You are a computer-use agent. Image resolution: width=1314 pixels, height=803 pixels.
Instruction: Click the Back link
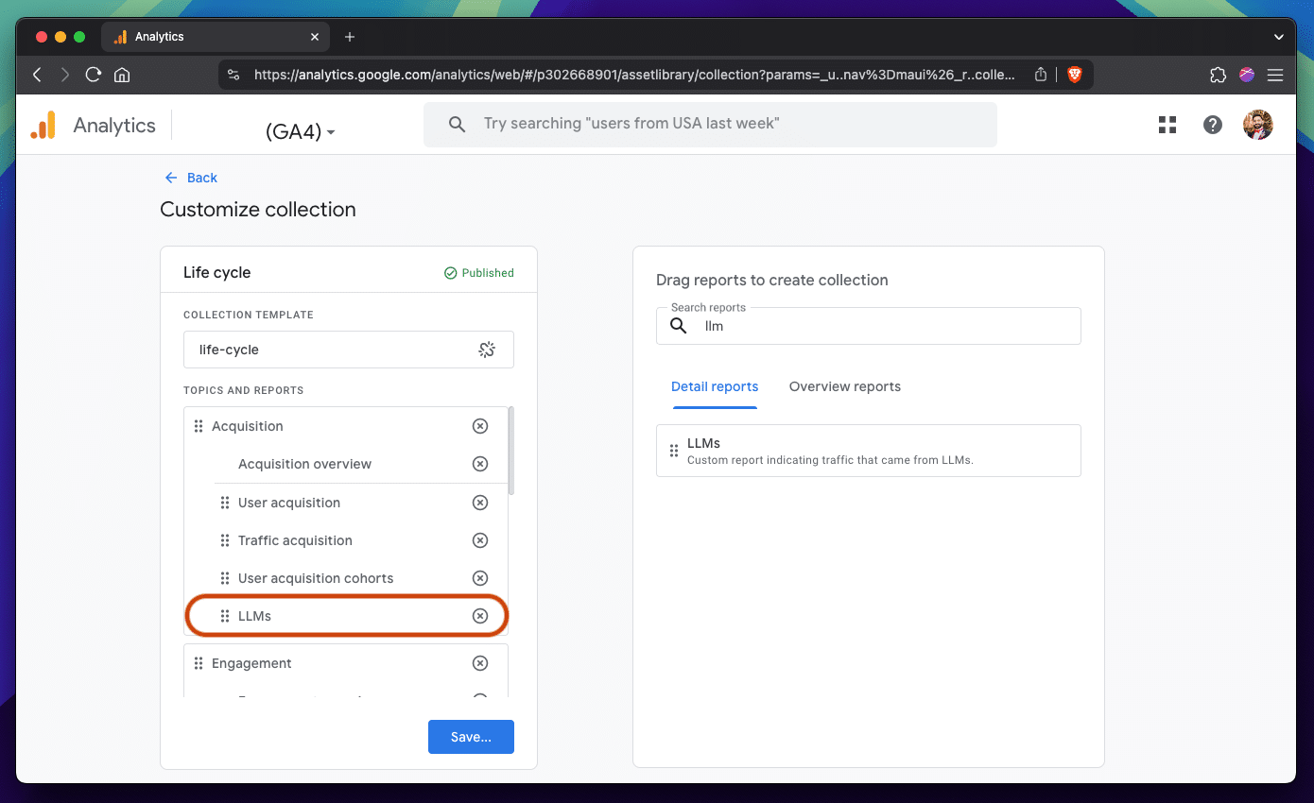coord(191,178)
